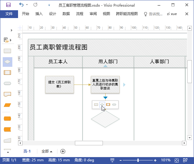Click 页面 1/1 in status bar
This screenshot has height=164, width=194.
(x=9, y=160)
